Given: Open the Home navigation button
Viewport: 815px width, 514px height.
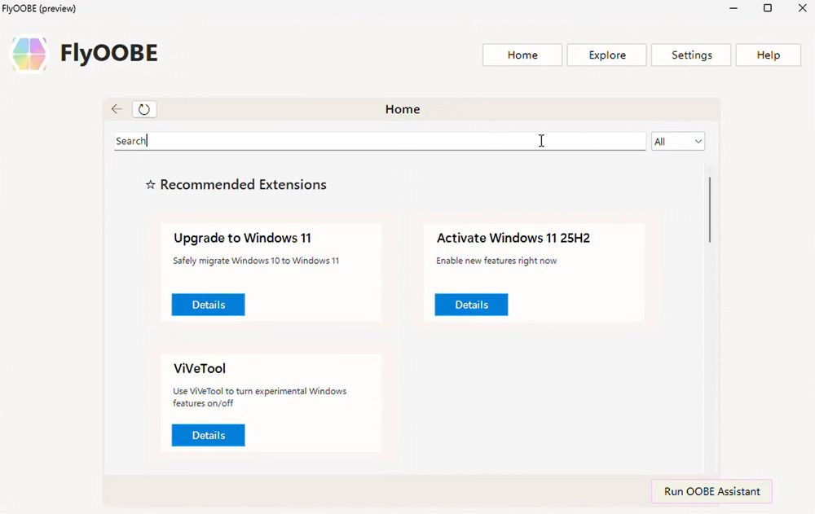Looking at the screenshot, I should click(522, 55).
